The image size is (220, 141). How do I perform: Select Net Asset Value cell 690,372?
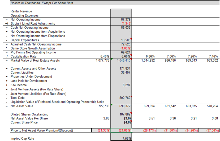click(125, 106)
